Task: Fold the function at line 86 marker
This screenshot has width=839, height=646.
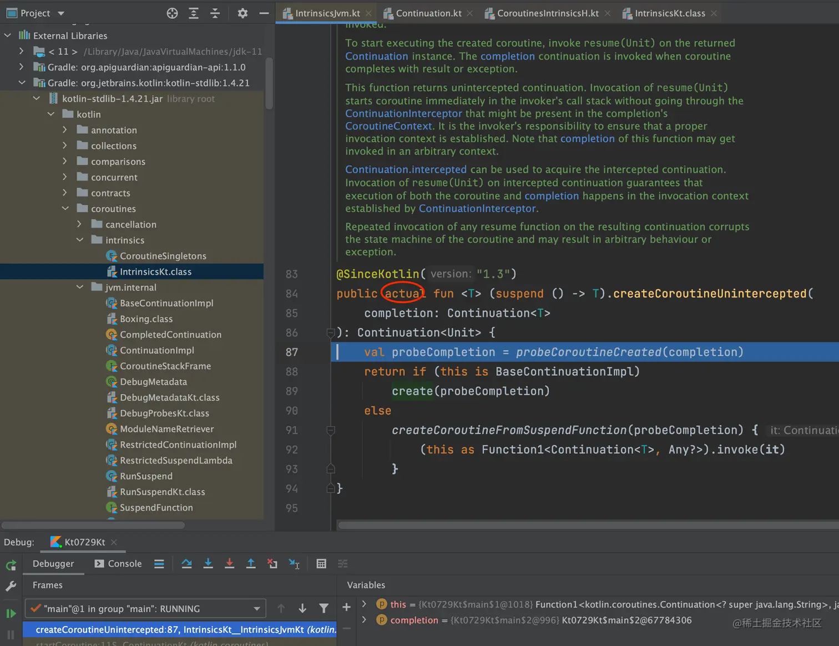Action: 331,332
